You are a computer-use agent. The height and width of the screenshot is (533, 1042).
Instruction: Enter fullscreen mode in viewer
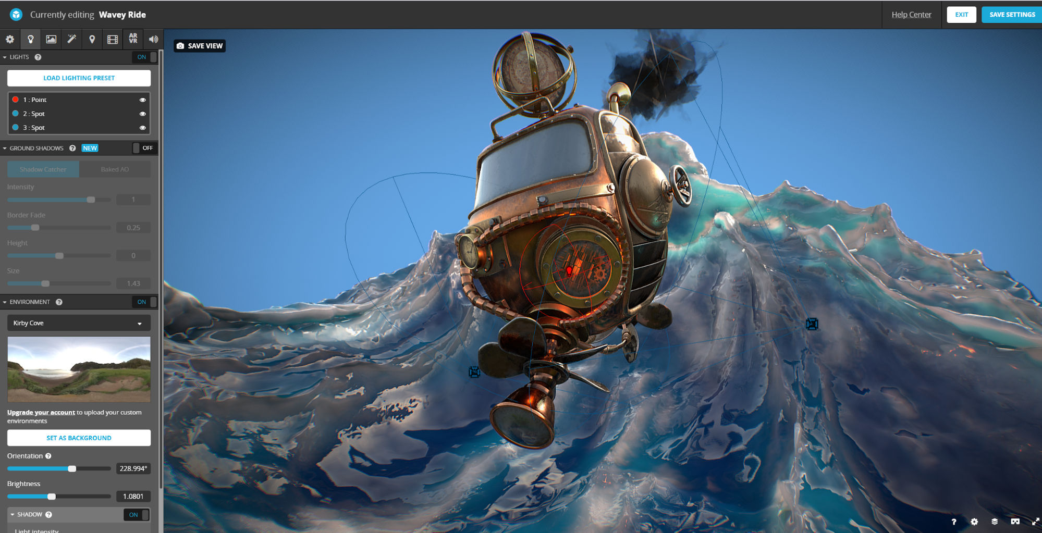pos(1035,522)
